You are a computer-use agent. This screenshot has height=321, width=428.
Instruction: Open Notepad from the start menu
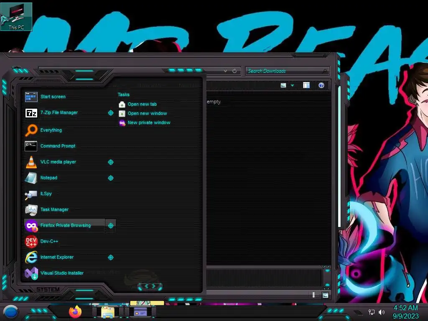click(64, 178)
